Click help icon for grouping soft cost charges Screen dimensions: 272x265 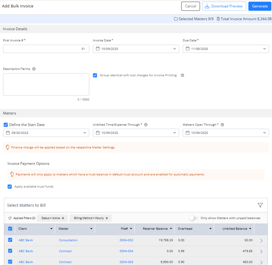pos(182,75)
